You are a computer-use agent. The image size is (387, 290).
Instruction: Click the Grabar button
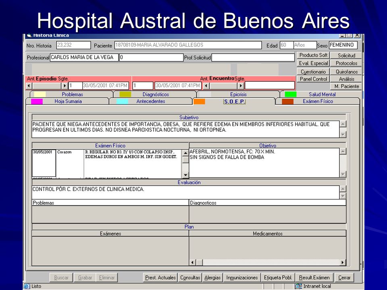coord(85,278)
